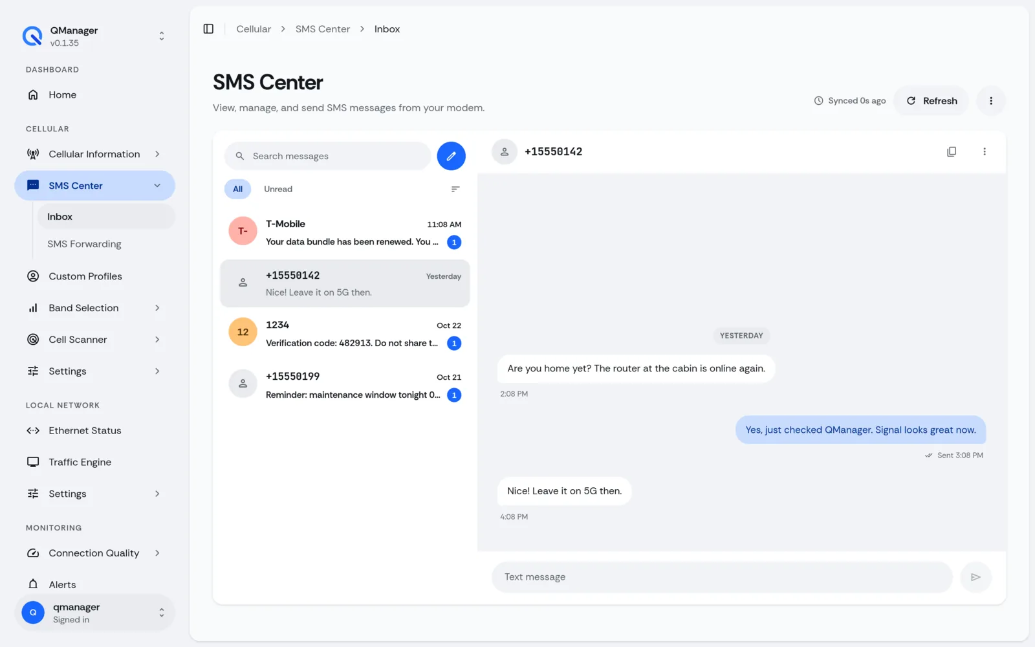The height and width of the screenshot is (647, 1035).
Task: Navigate to SMS Center breadcrumb
Action: tap(323, 29)
